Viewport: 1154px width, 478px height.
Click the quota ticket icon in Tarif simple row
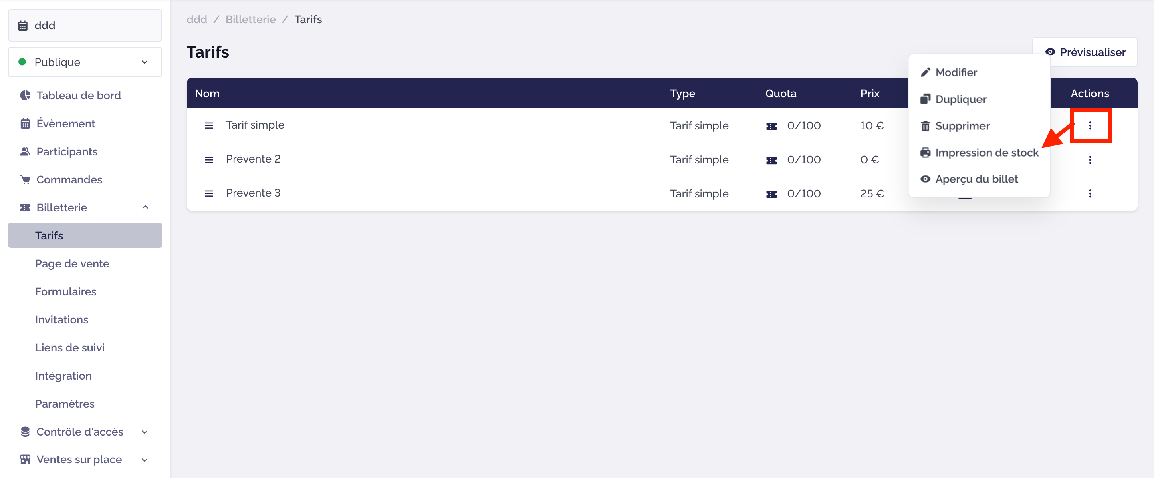click(x=771, y=126)
